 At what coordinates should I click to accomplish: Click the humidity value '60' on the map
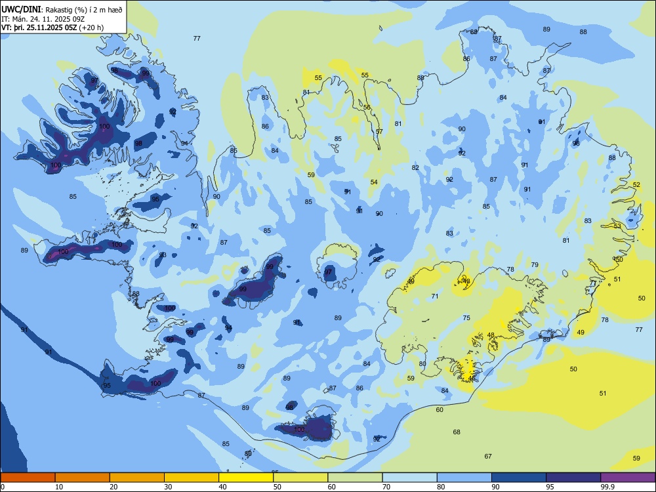pos(440,410)
